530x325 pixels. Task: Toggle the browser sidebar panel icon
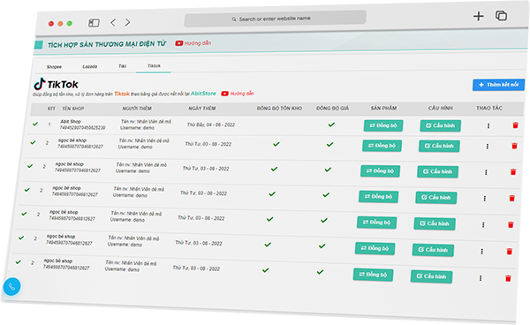94,23
